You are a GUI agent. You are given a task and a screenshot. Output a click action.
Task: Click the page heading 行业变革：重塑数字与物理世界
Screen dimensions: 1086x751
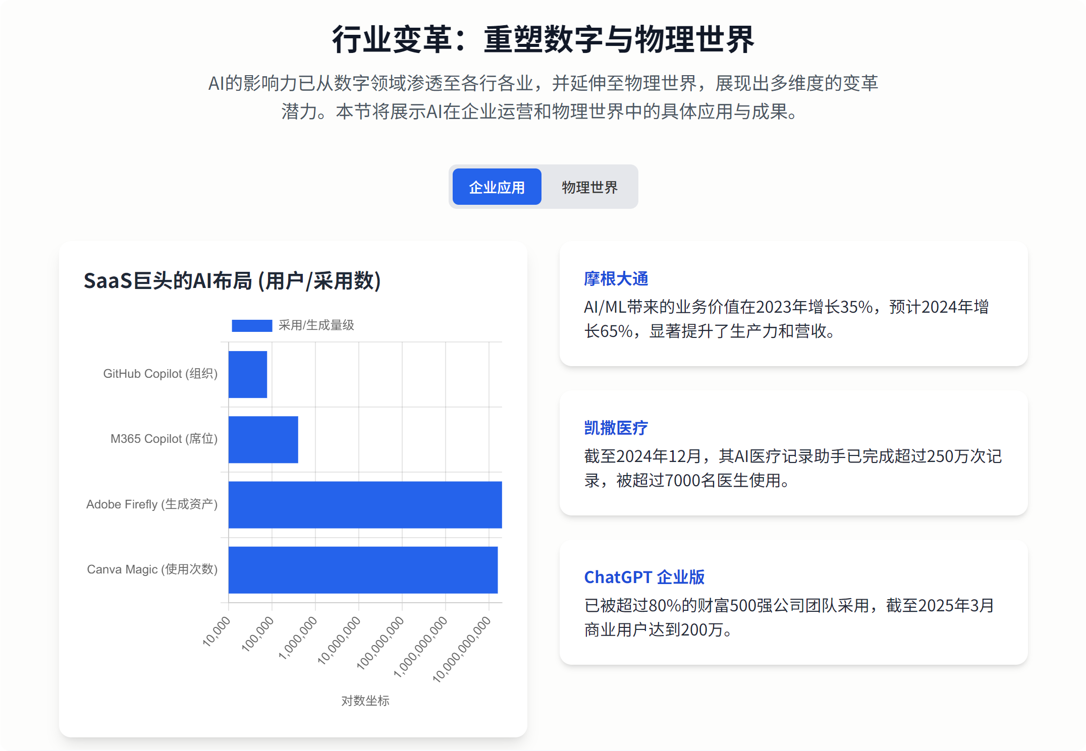[x=544, y=39]
